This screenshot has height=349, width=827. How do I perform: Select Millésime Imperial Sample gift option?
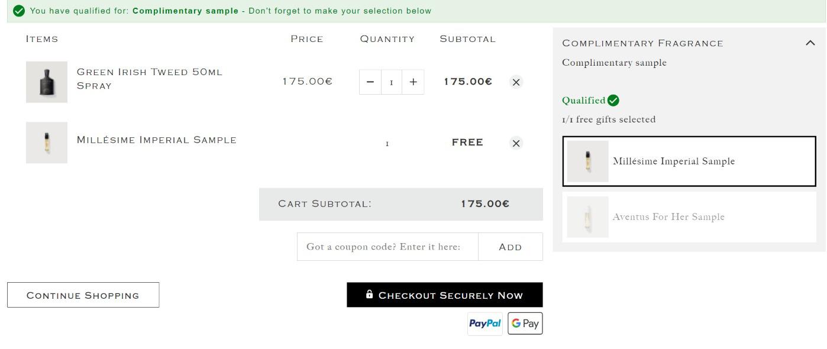(689, 161)
